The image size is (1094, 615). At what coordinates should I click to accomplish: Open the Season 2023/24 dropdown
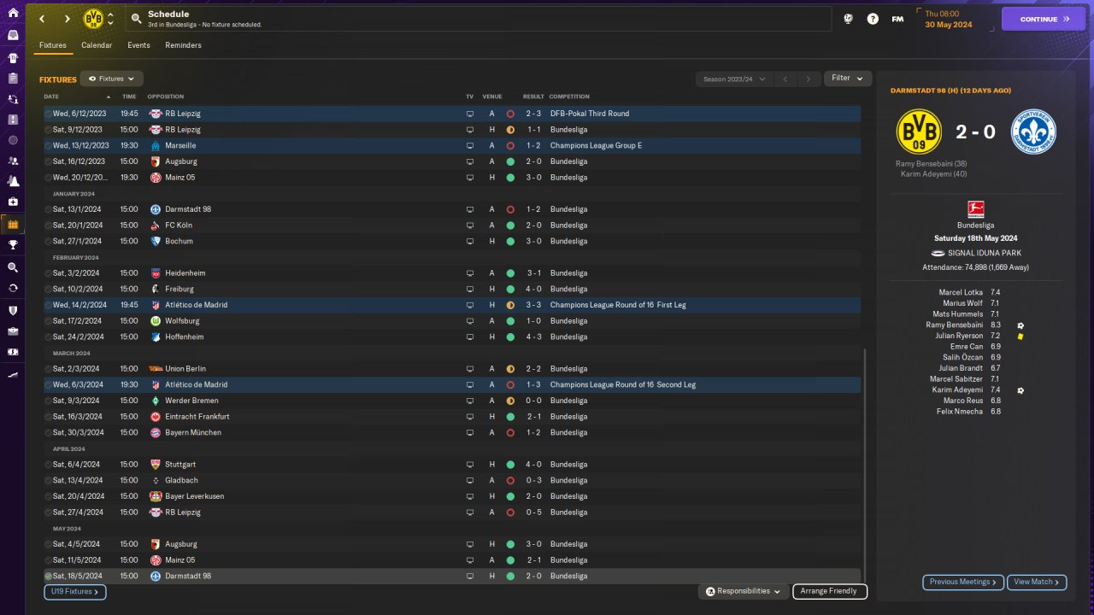pos(735,79)
